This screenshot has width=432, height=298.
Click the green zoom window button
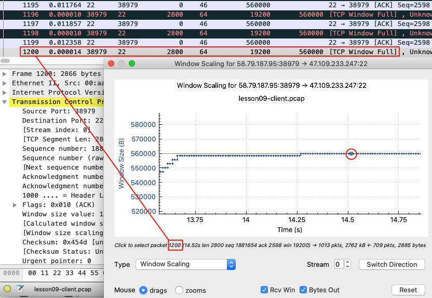point(132,63)
